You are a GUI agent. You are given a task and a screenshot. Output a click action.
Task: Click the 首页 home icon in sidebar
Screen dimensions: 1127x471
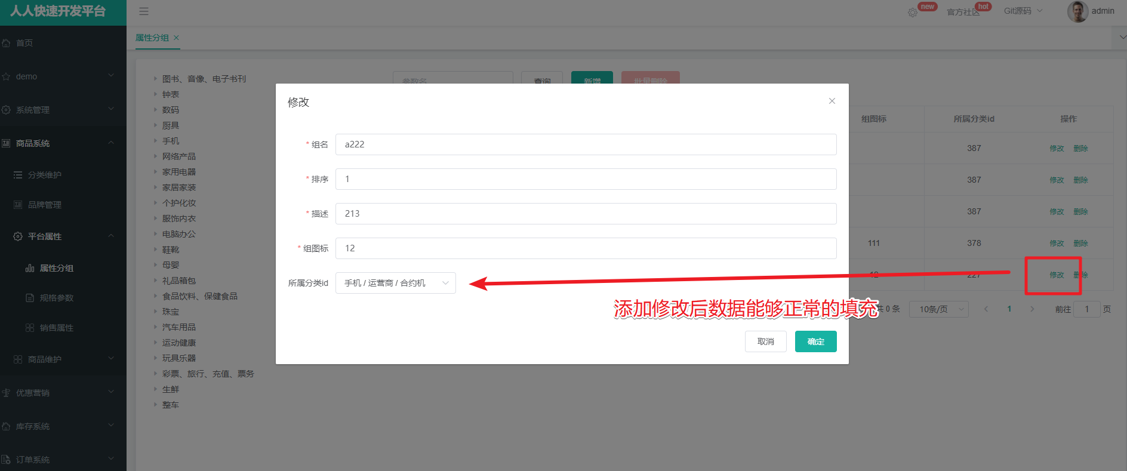click(6, 43)
